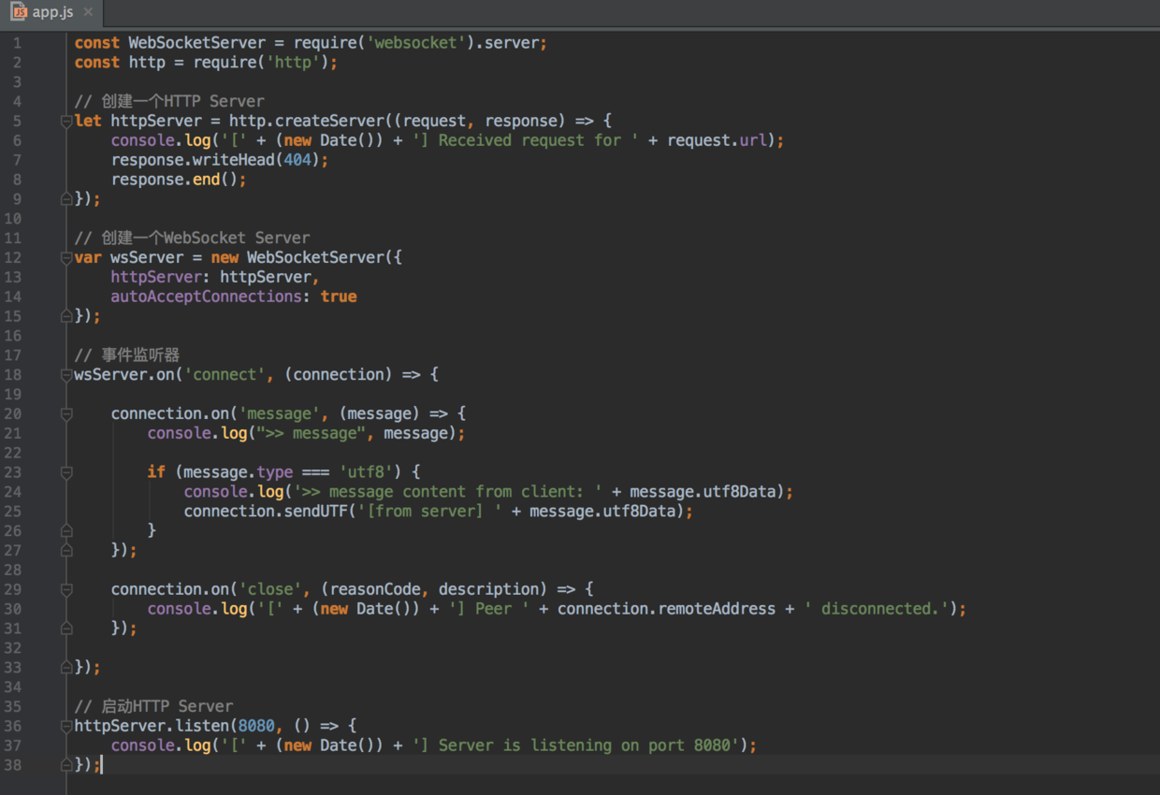
Task: Collapse the httpServer function fold at line 5
Action: click(66, 122)
